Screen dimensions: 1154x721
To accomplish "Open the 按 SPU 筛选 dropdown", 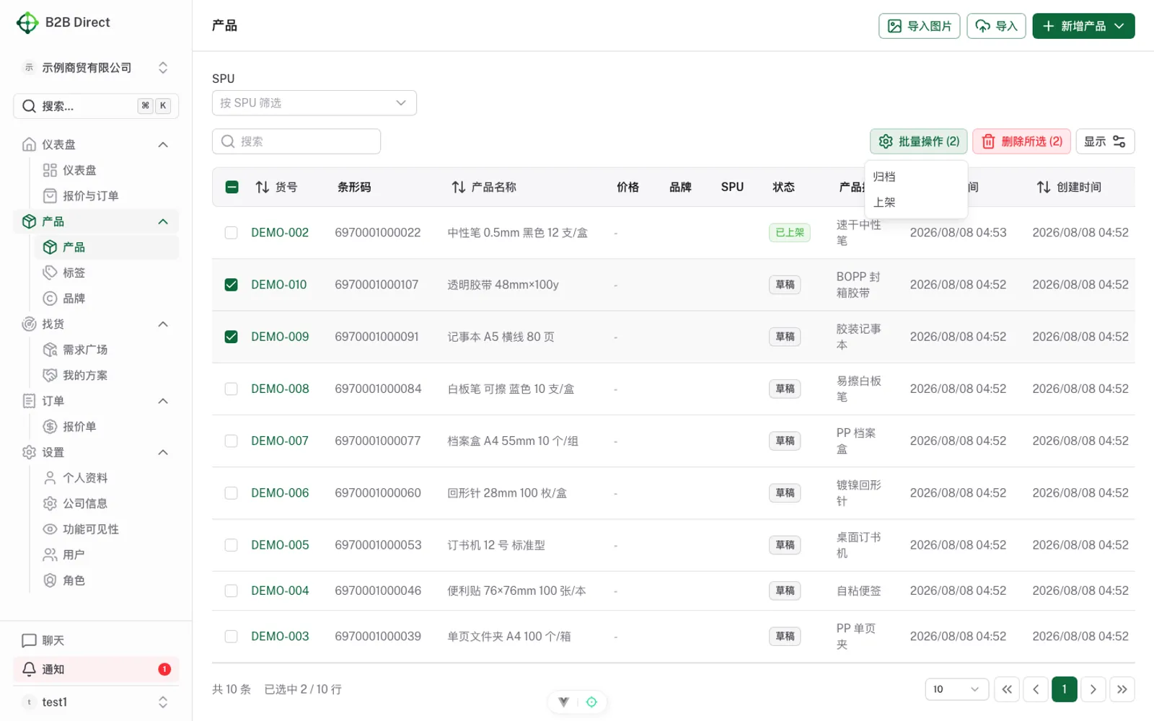I will click(314, 103).
